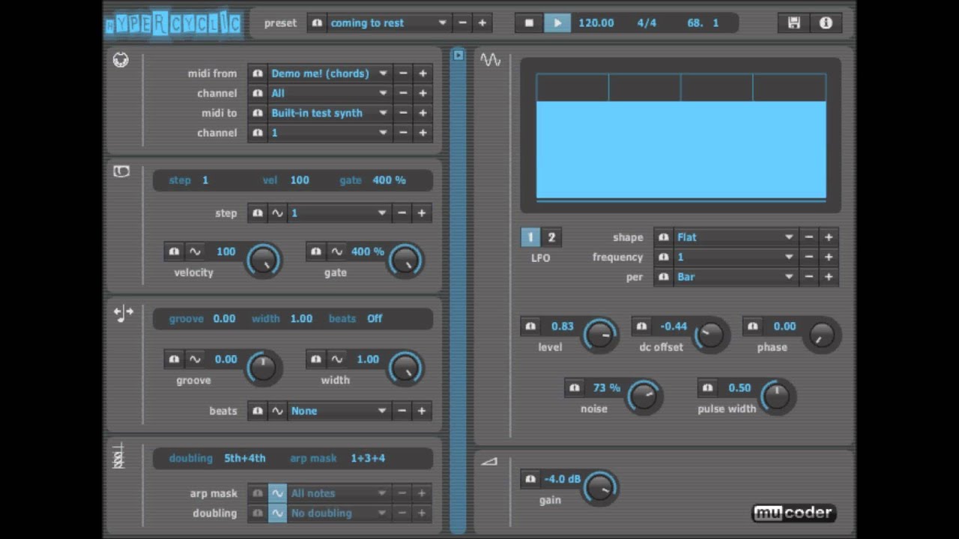This screenshot has width=959, height=539.
Task: Select next preset with plus button
Action: [x=482, y=22]
